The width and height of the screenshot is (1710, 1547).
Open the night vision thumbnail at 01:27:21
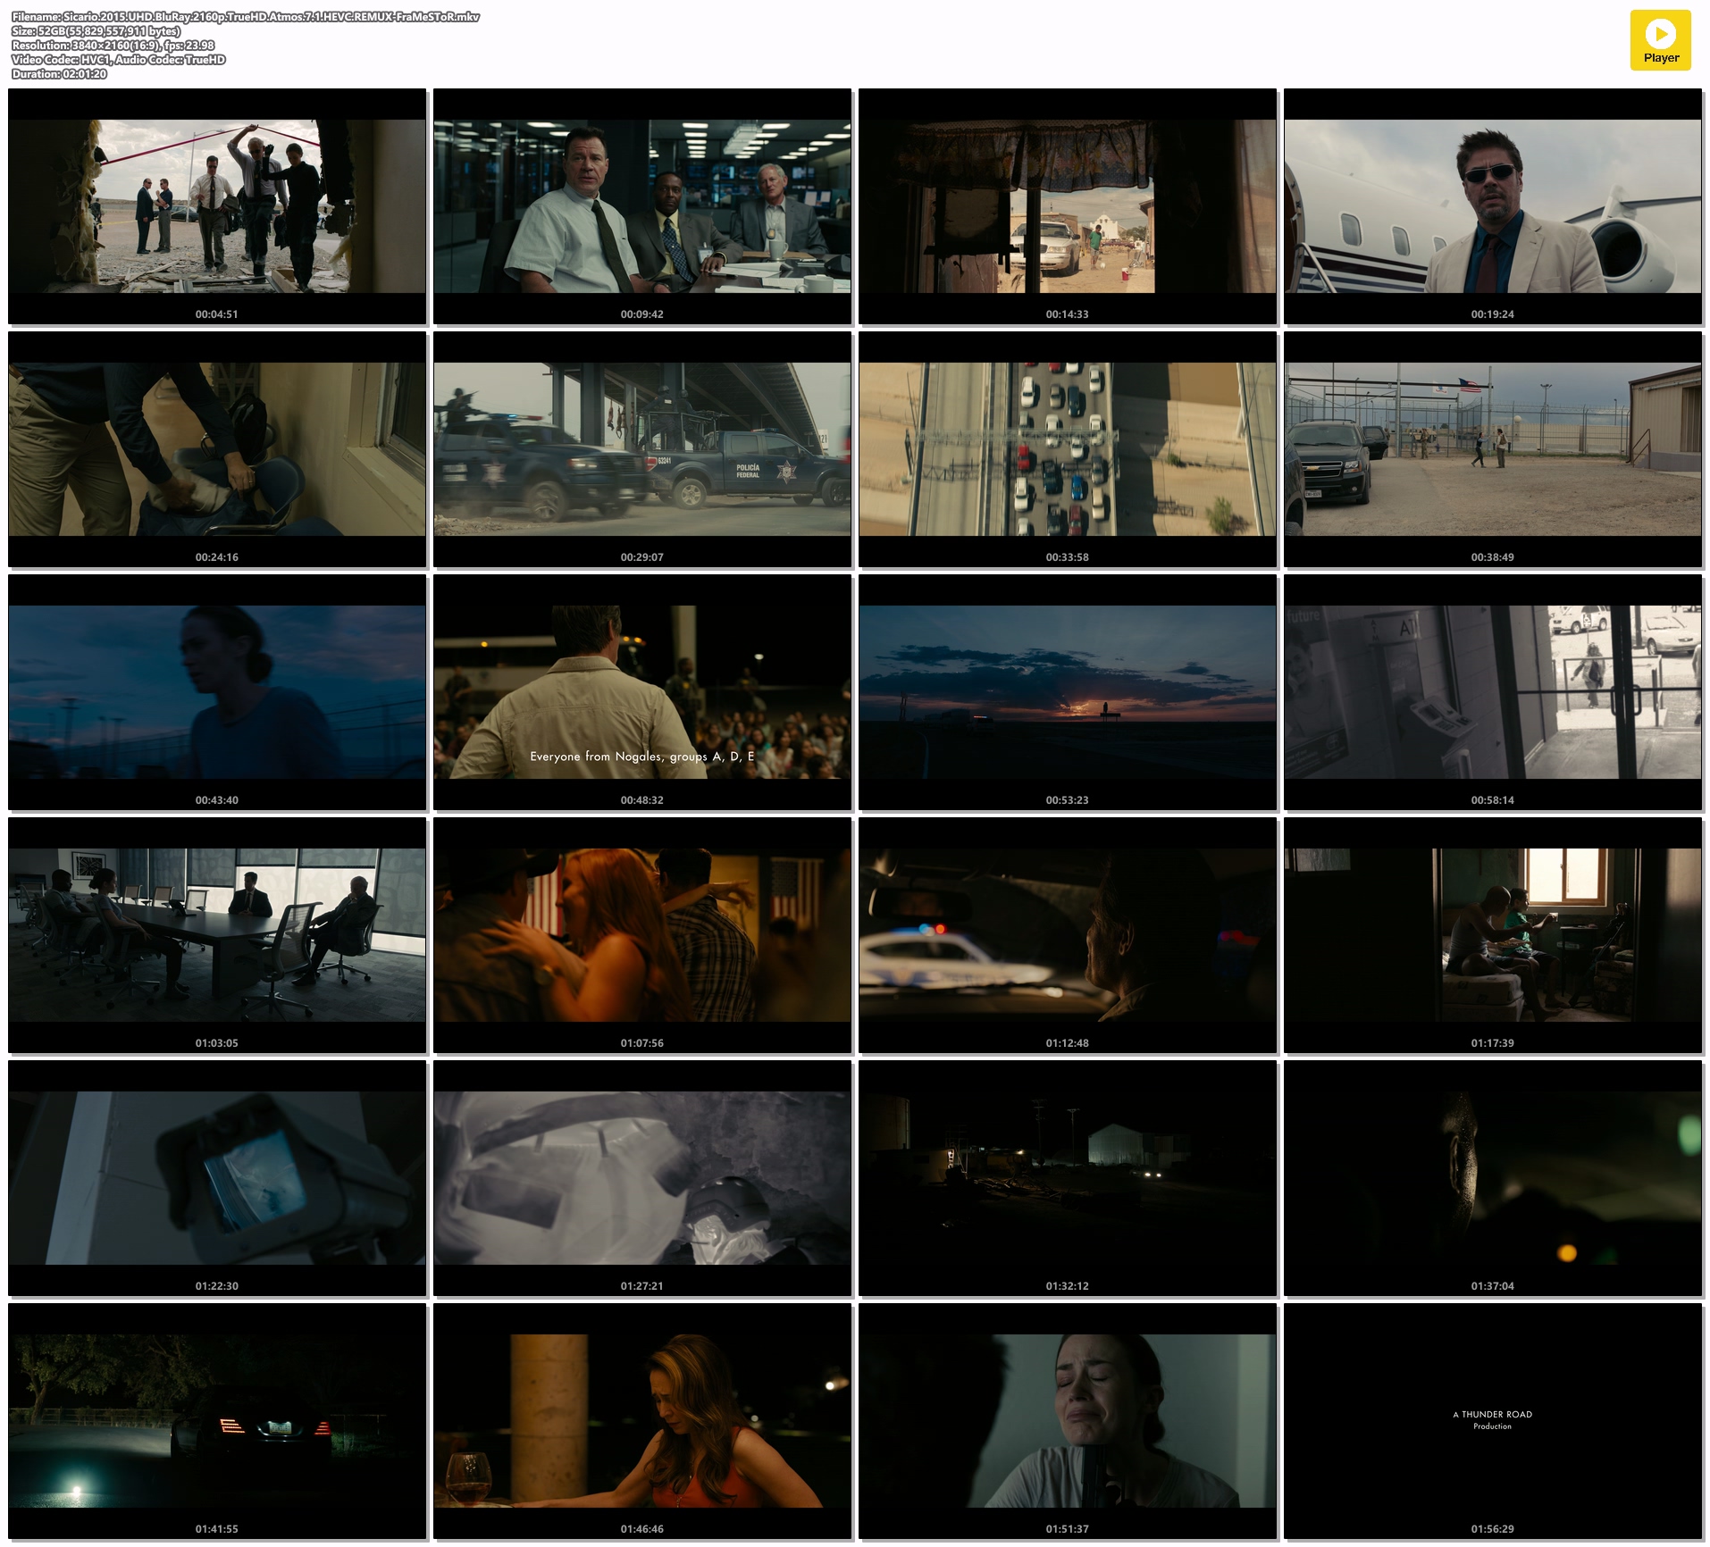[x=642, y=1178]
